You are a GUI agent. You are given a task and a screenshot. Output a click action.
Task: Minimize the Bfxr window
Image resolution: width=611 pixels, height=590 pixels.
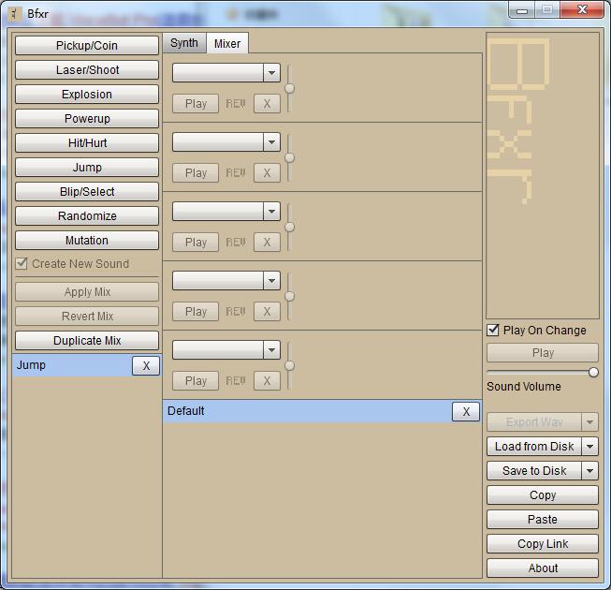(522, 9)
